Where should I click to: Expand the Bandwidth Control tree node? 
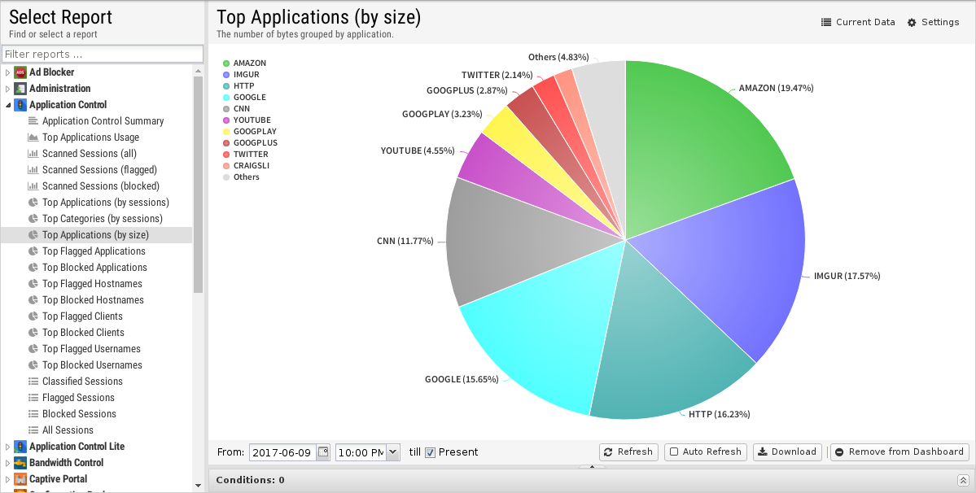tap(7, 463)
